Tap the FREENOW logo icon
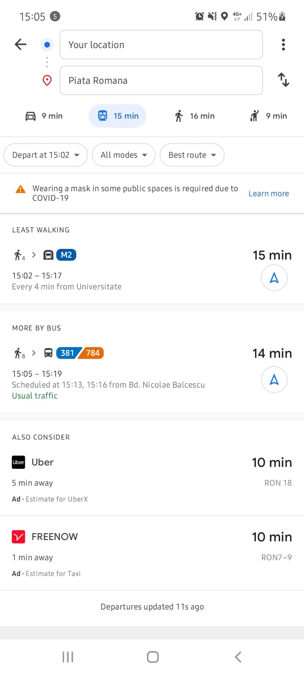The width and height of the screenshot is (304, 675). point(19,537)
